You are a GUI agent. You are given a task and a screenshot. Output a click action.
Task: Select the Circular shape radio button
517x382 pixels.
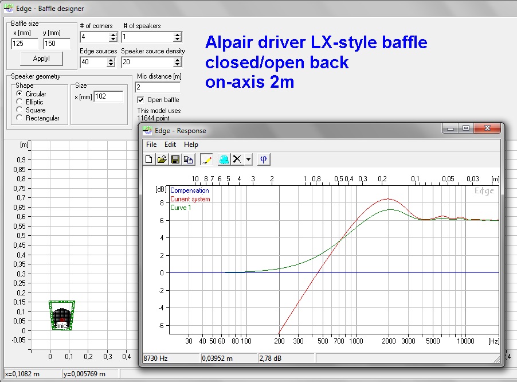coord(19,93)
